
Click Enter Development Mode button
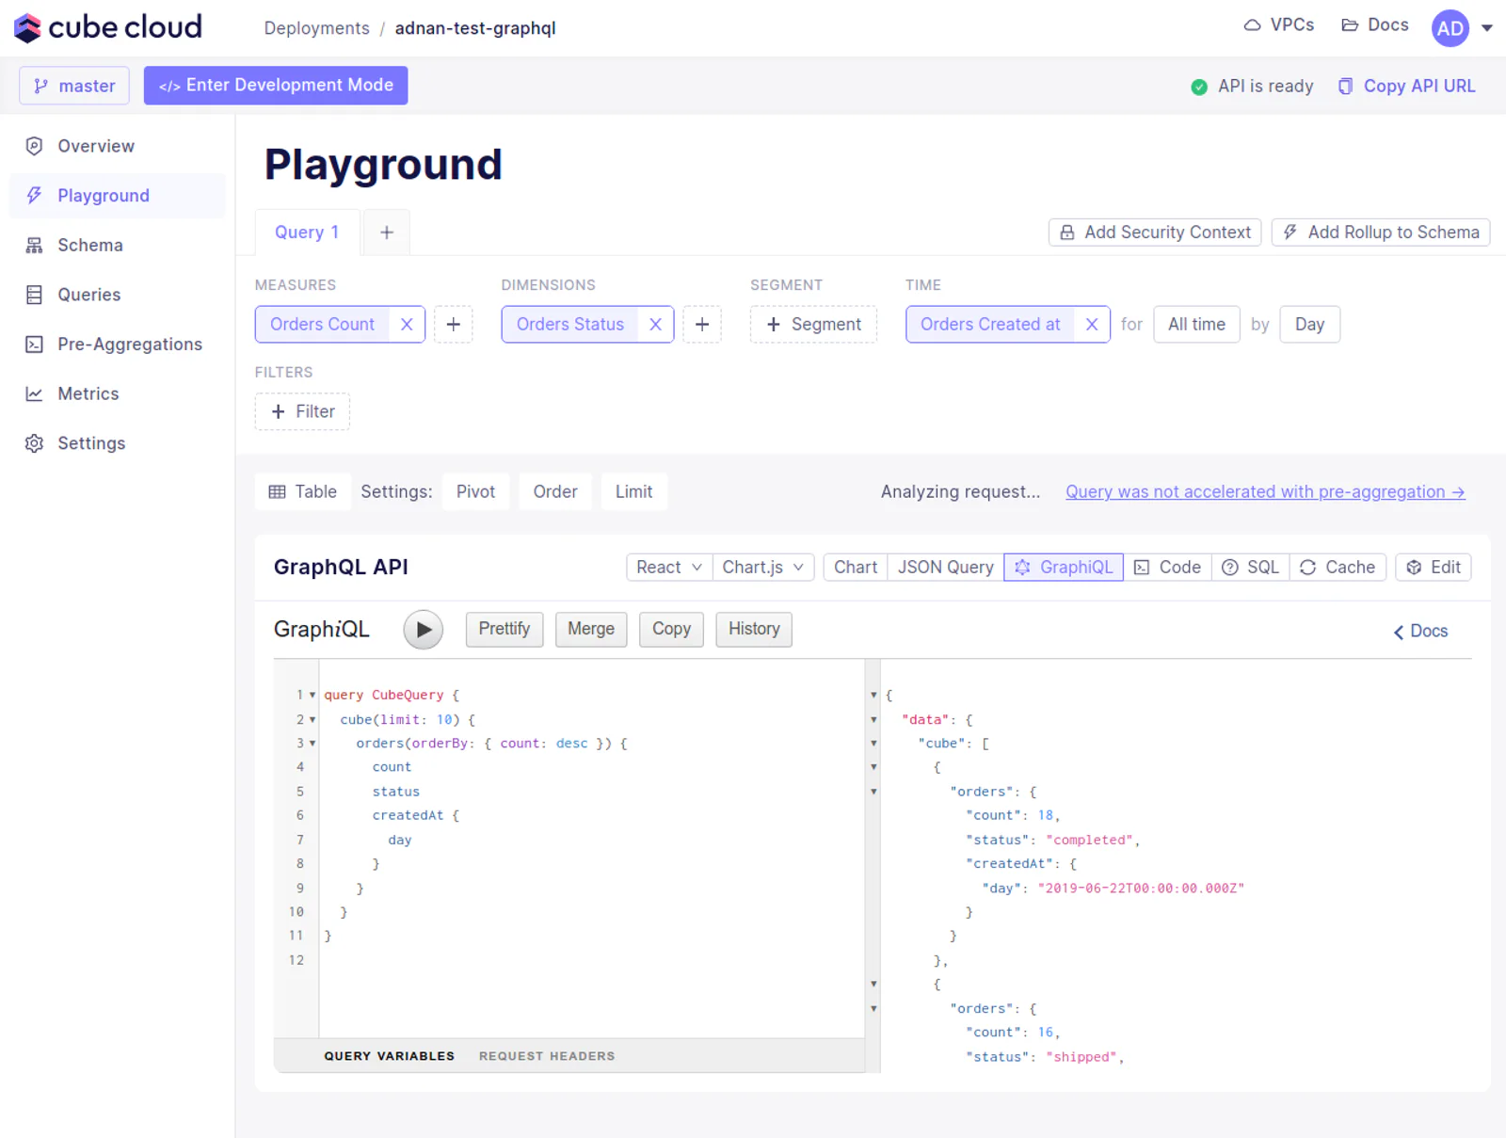(276, 86)
